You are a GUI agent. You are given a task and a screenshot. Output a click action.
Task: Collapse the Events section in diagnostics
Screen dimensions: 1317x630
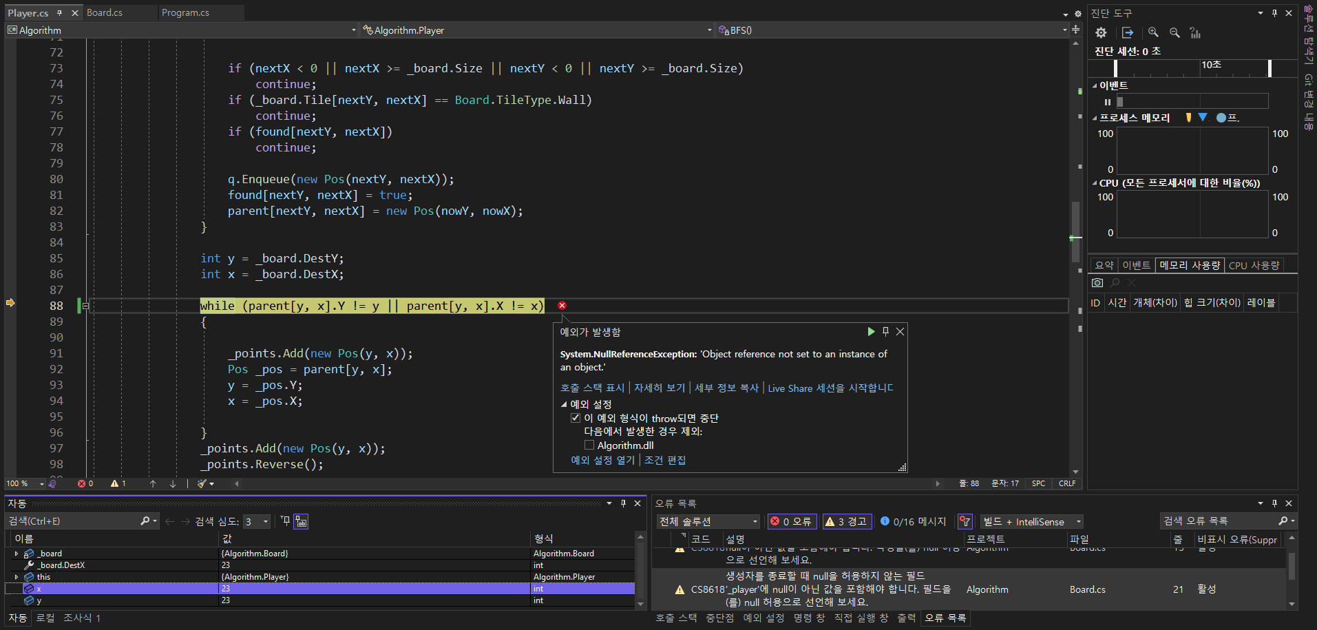pos(1095,85)
